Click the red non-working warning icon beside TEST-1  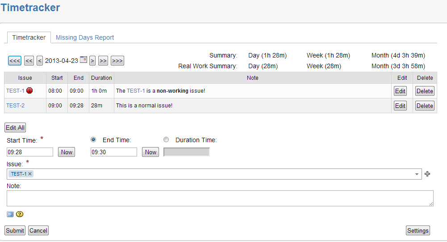(x=29, y=91)
